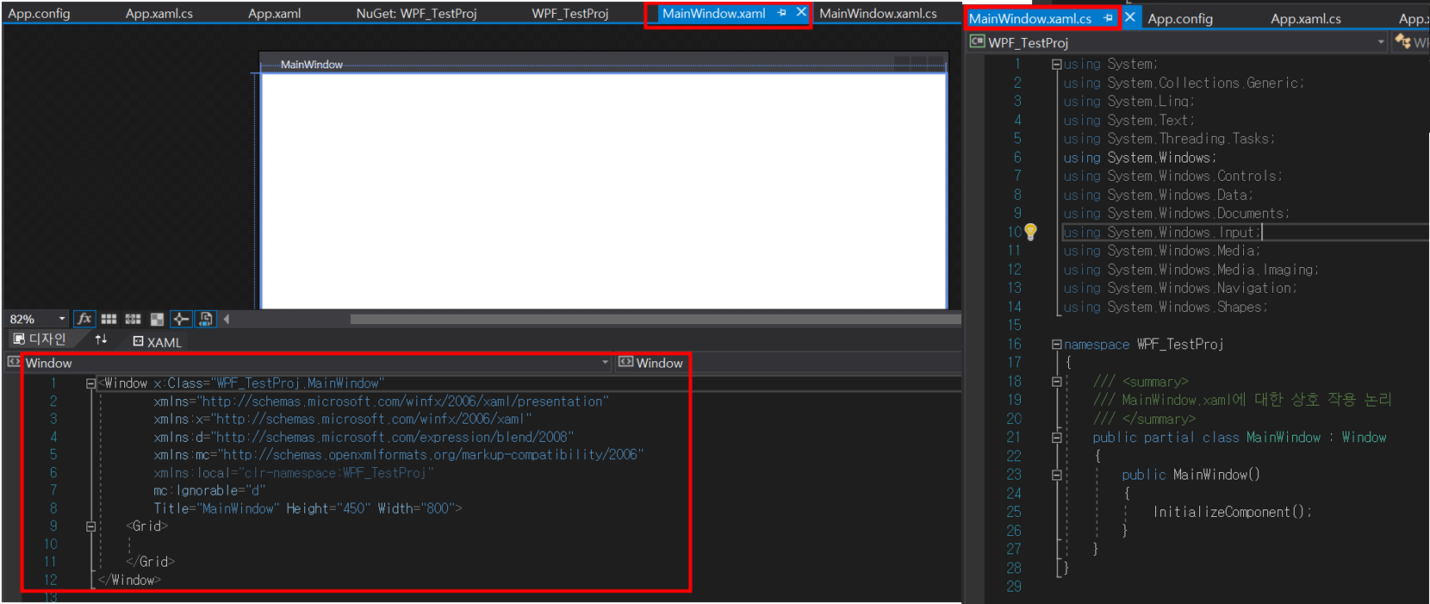Image resolution: width=1430 pixels, height=604 pixels.
Task: Open the WPF_TestProj project dropdown in code editor
Action: [x=1381, y=42]
